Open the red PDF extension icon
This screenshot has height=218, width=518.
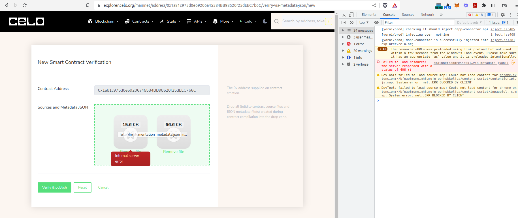[475, 5]
